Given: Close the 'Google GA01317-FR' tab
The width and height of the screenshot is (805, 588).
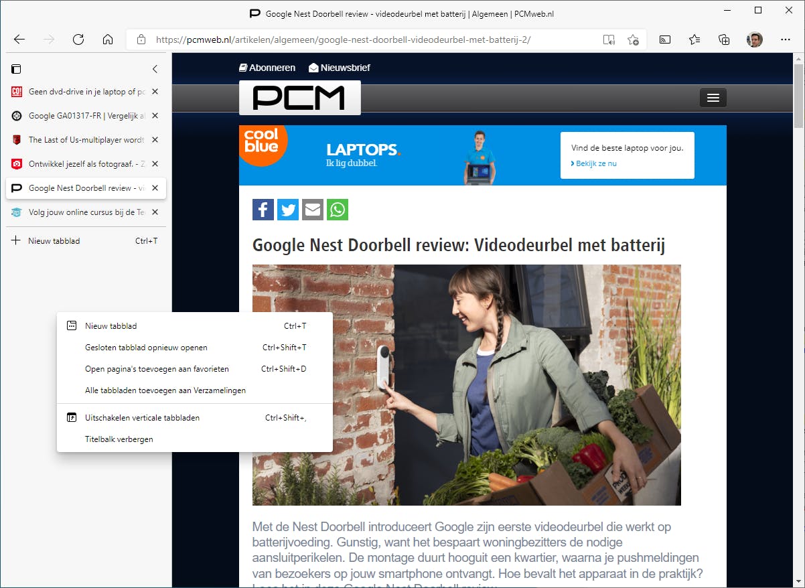Looking at the screenshot, I should tap(155, 116).
